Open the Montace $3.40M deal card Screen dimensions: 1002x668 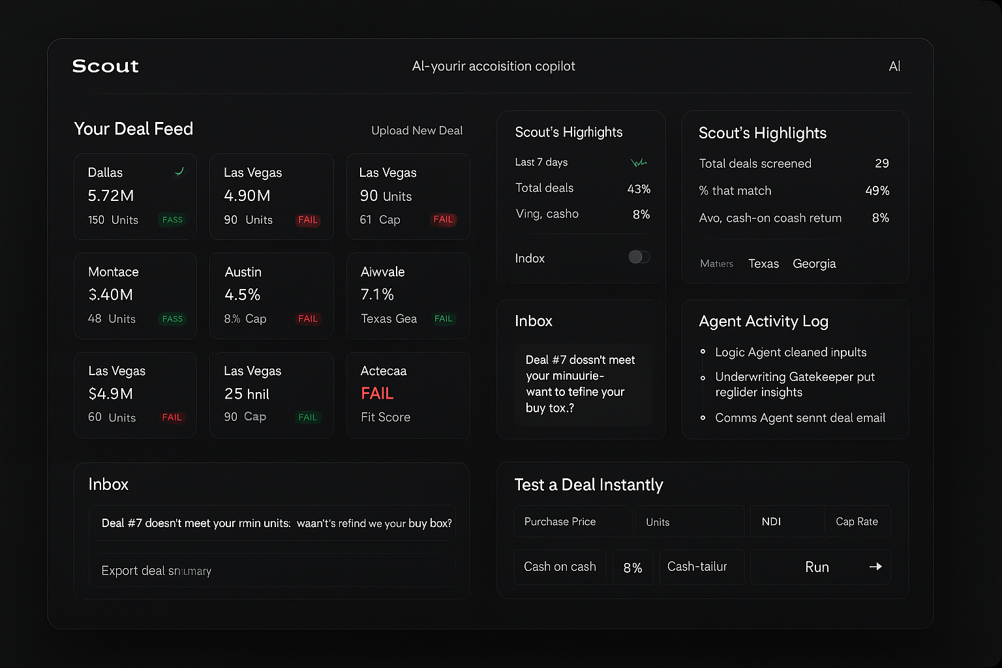(x=135, y=296)
